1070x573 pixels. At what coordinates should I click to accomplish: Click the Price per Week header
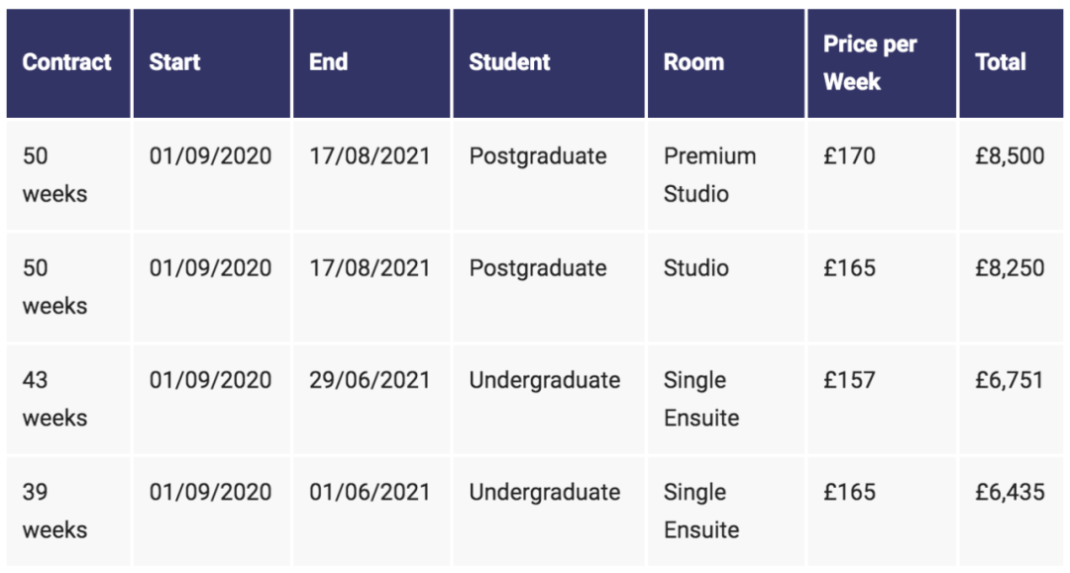coord(882,63)
